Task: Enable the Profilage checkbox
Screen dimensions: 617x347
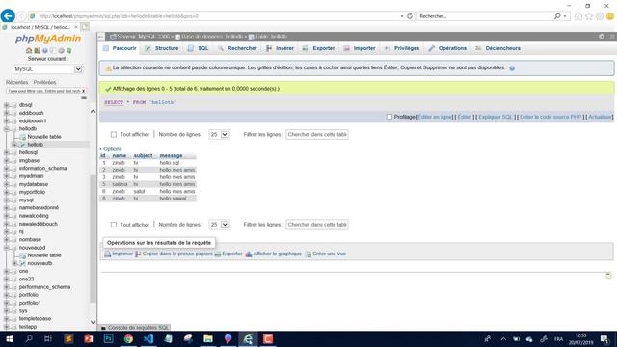Action: coord(389,117)
